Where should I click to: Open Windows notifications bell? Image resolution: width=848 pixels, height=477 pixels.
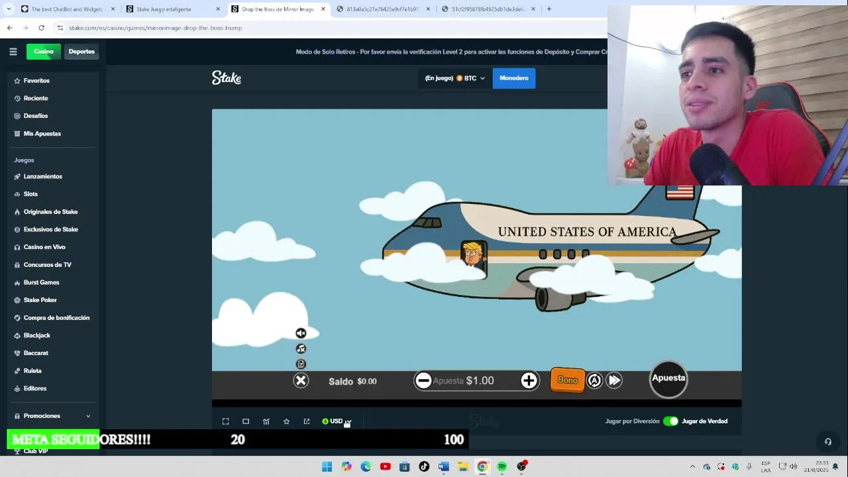tap(835, 466)
